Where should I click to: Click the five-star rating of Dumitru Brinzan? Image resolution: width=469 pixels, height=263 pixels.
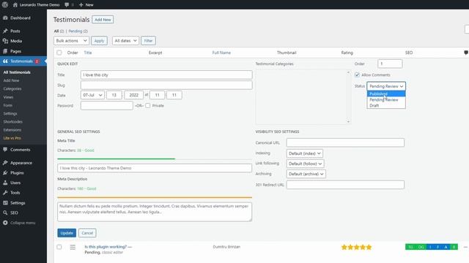point(356,247)
